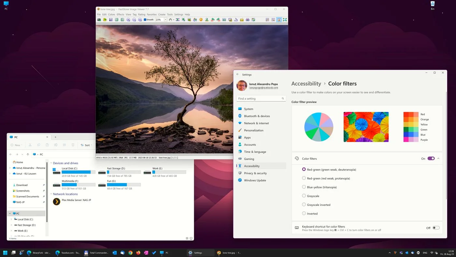Click the camera acquire icon in FastStone toolbar
Viewport: 456px width, 257px height.
[x=99, y=20]
